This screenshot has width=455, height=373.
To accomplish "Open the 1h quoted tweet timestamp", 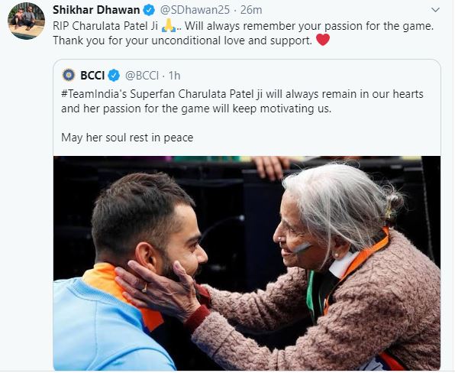I will pyautogui.click(x=174, y=76).
